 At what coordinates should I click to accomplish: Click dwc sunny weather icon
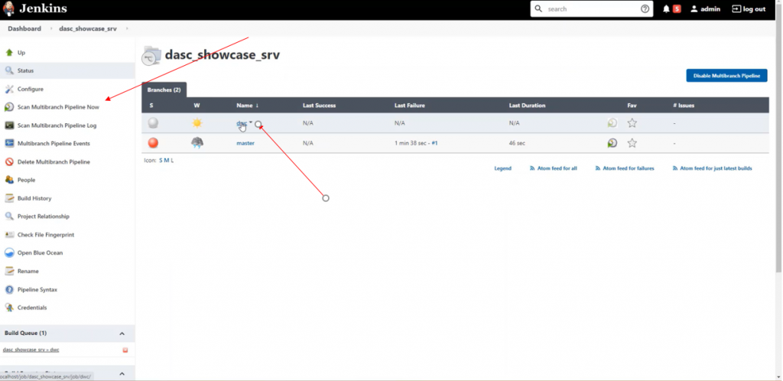tap(197, 123)
